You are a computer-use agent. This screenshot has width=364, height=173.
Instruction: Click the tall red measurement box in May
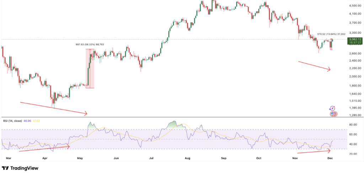90,69
